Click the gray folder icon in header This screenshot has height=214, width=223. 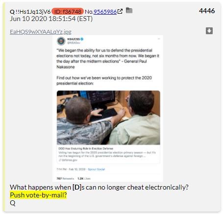coord(129,10)
